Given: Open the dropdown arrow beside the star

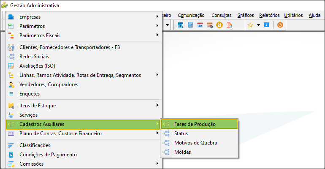Looking at the screenshot, I should [258, 25].
